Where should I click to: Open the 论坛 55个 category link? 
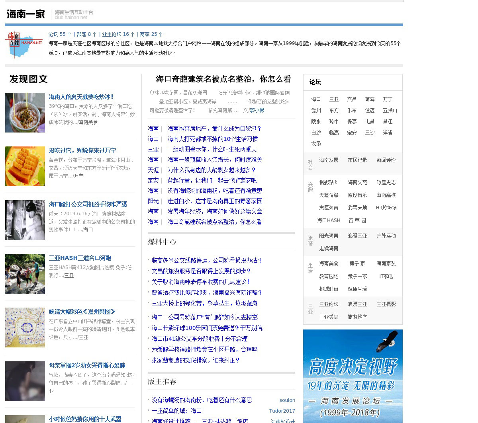tap(60, 34)
